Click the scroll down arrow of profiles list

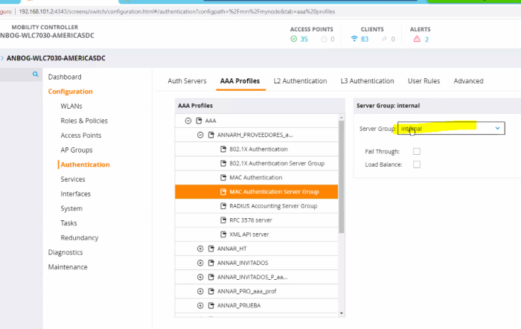tap(341, 313)
